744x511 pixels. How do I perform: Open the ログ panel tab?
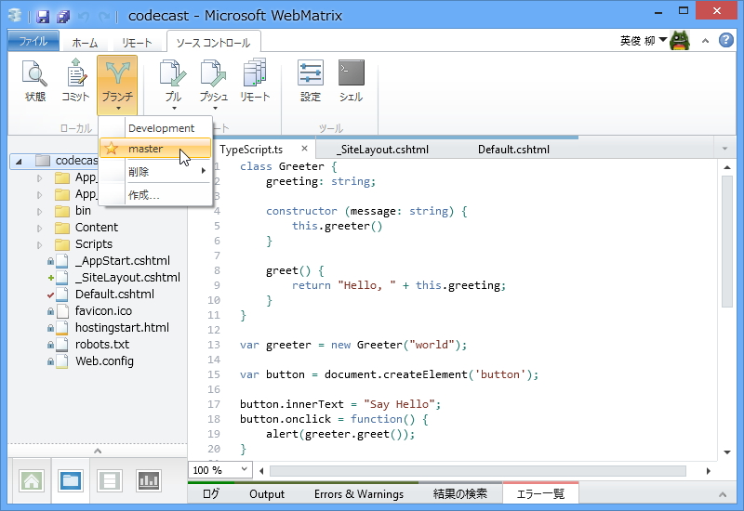click(211, 494)
